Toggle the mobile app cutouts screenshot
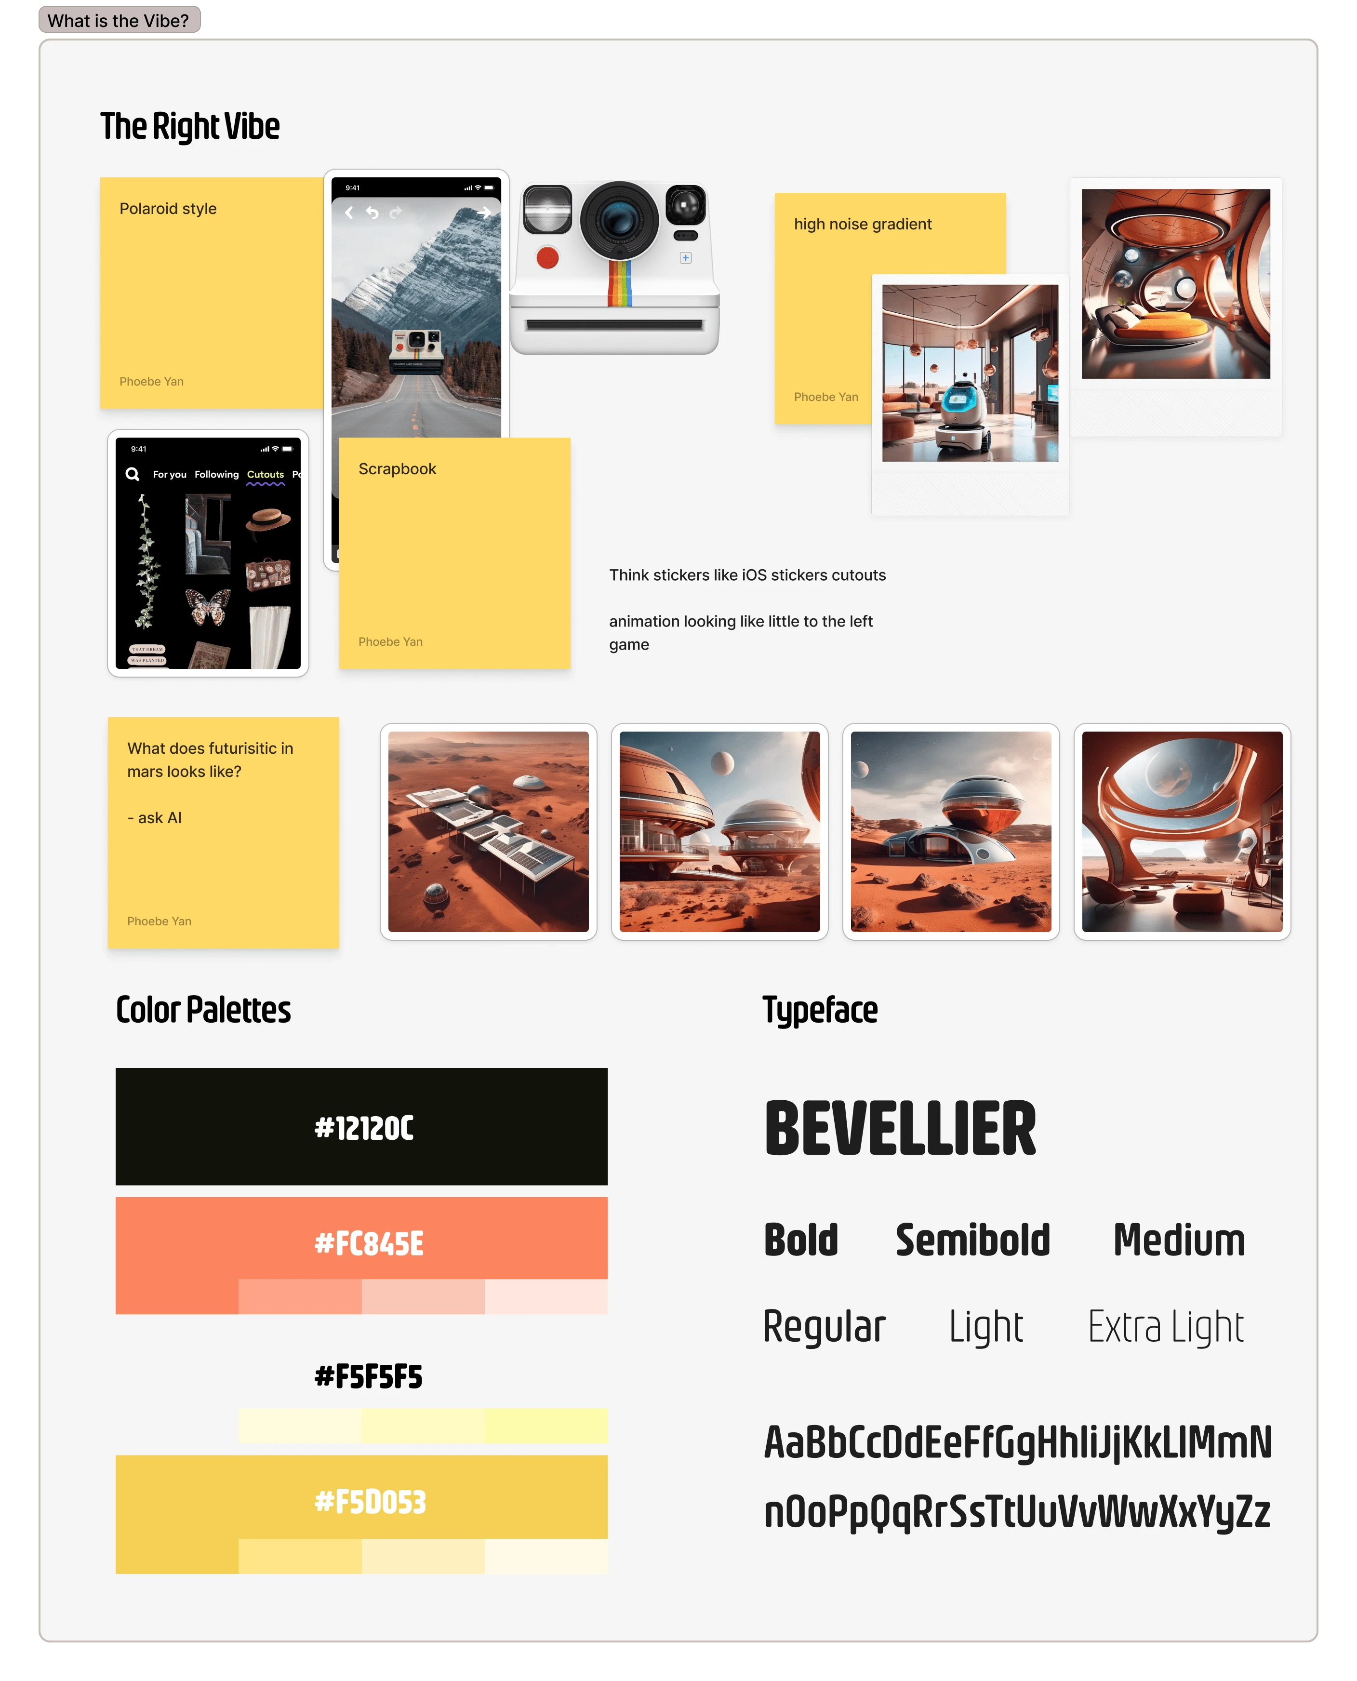The image size is (1357, 1681). point(205,554)
